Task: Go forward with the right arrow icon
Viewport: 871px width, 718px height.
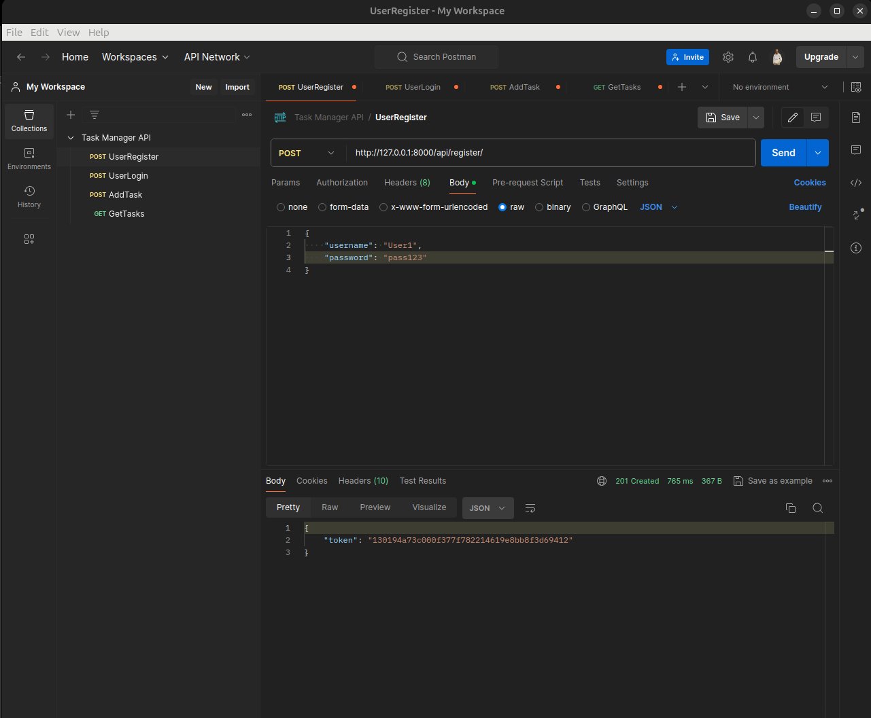Action: pyautogui.click(x=46, y=57)
